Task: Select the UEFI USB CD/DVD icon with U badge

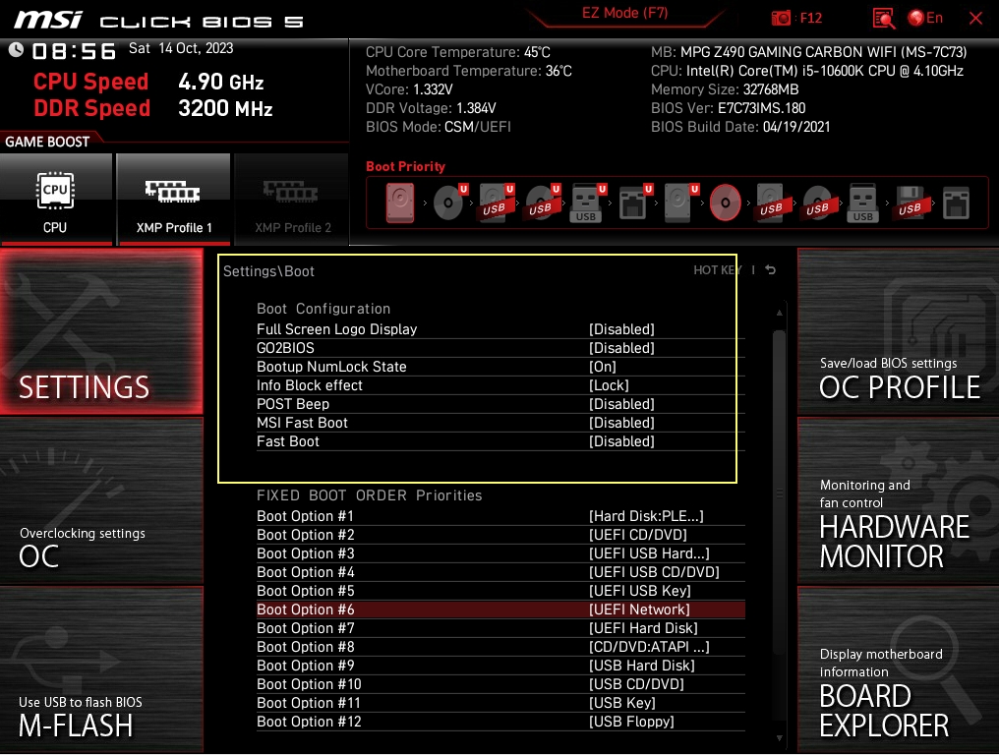Action: point(542,203)
